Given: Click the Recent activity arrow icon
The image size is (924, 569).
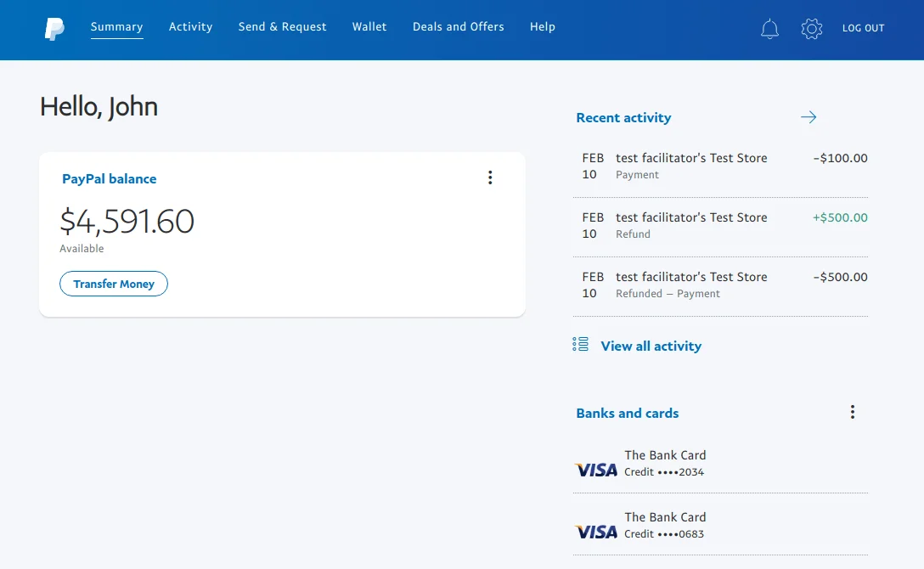Looking at the screenshot, I should click(x=808, y=117).
